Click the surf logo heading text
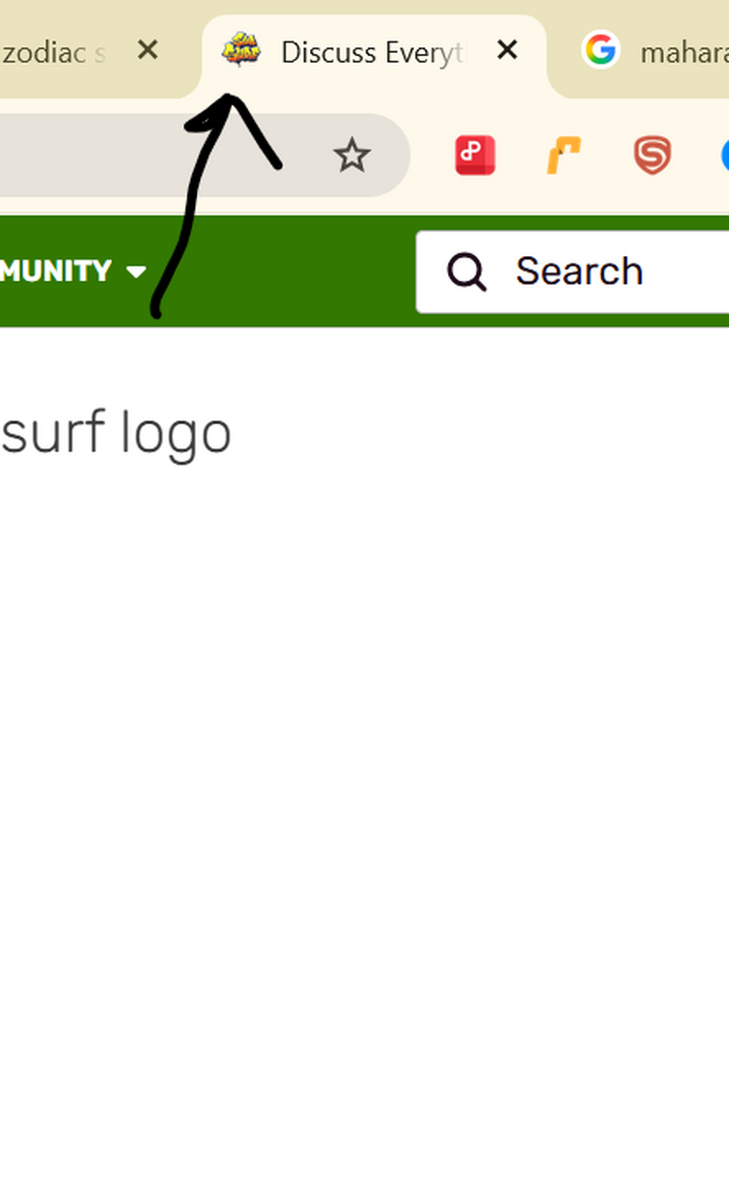This screenshot has height=1203, width=729. [116, 433]
